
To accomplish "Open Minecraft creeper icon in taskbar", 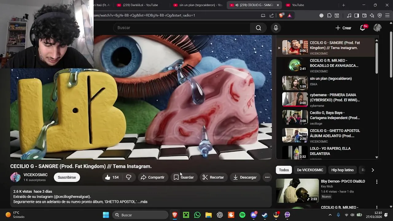I will click(x=186, y=215).
